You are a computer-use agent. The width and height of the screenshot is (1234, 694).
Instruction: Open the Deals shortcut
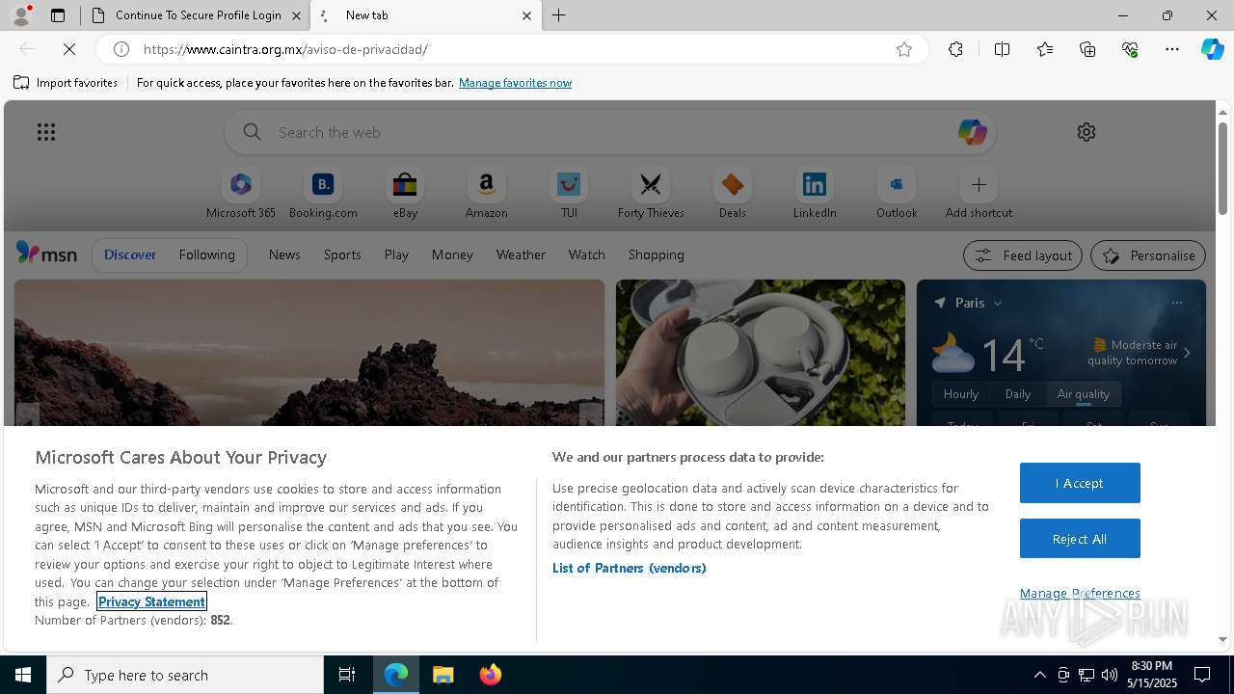733,194
